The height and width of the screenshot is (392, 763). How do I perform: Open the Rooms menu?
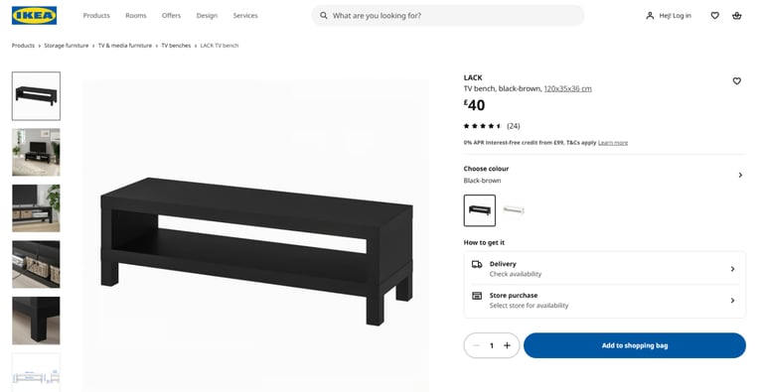pyautogui.click(x=136, y=16)
